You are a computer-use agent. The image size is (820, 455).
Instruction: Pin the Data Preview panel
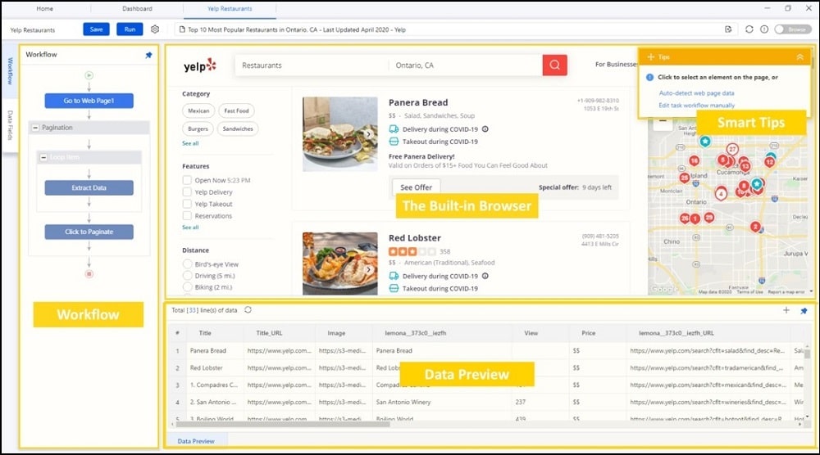[804, 310]
